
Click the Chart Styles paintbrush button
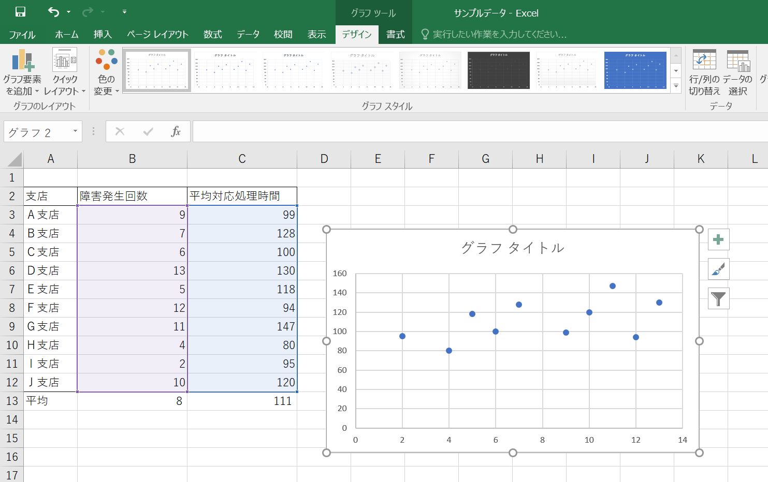click(x=718, y=269)
